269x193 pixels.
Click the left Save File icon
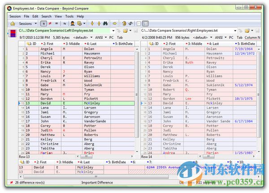point(136,31)
